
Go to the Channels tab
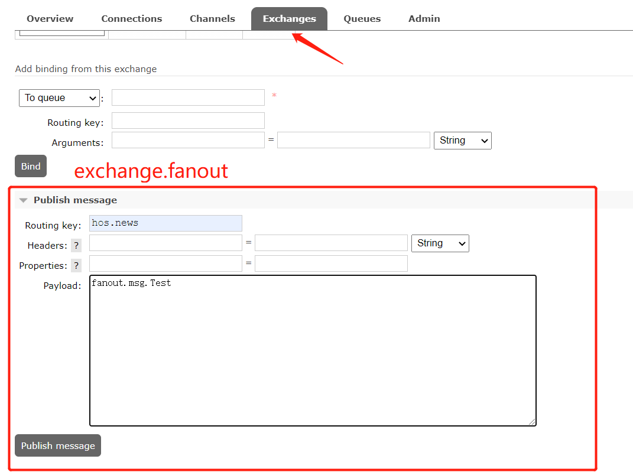click(212, 18)
